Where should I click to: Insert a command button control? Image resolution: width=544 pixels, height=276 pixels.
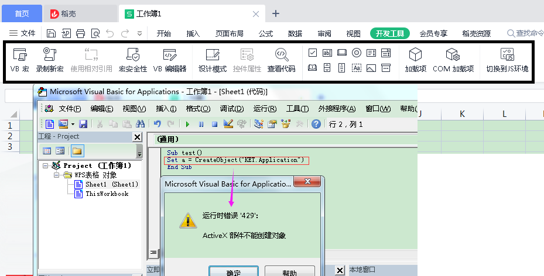(342, 53)
